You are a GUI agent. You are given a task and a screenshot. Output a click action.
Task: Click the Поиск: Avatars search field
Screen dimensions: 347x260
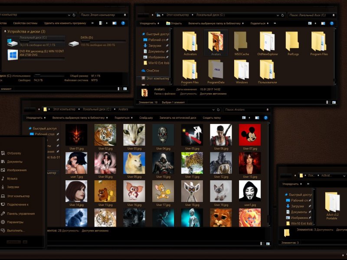pos(246,110)
